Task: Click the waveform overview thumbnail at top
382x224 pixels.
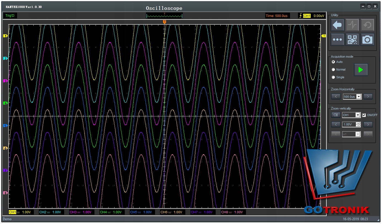Action: (x=164, y=16)
